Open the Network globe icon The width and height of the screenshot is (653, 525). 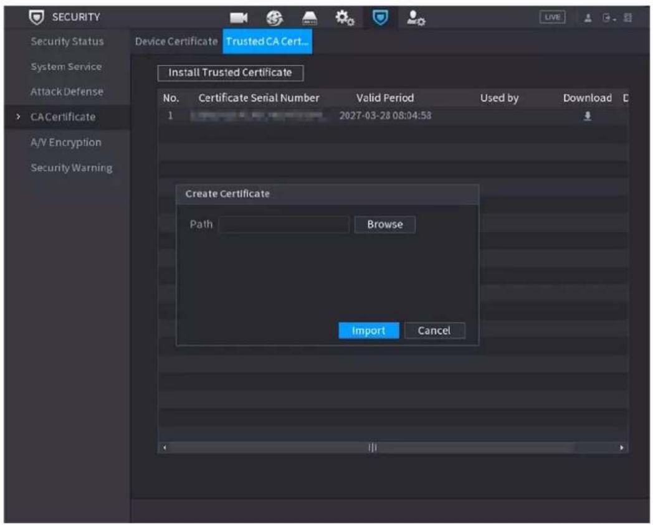pyautogui.click(x=274, y=17)
